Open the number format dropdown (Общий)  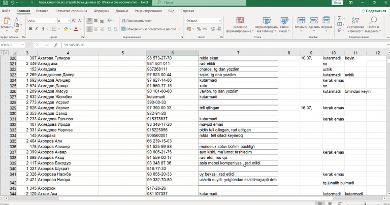click(x=220, y=21)
